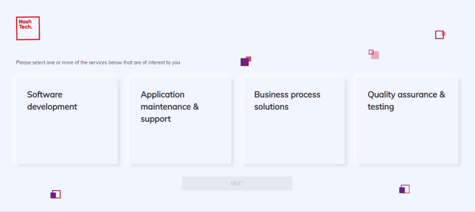Click the 'Software development' heading text
475x212 pixels.
pos(52,101)
